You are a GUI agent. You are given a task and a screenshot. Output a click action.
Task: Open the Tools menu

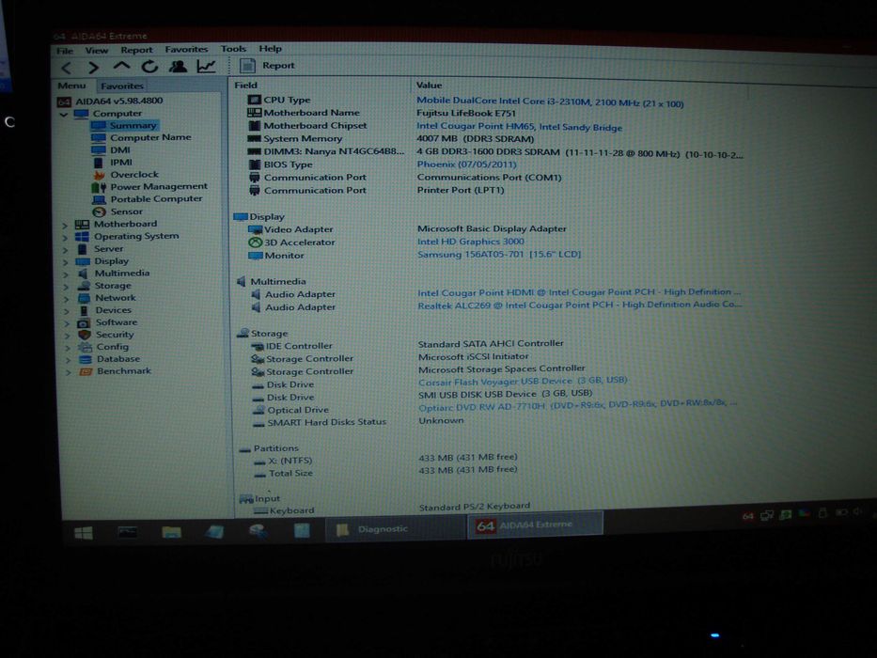click(x=233, y=49)
